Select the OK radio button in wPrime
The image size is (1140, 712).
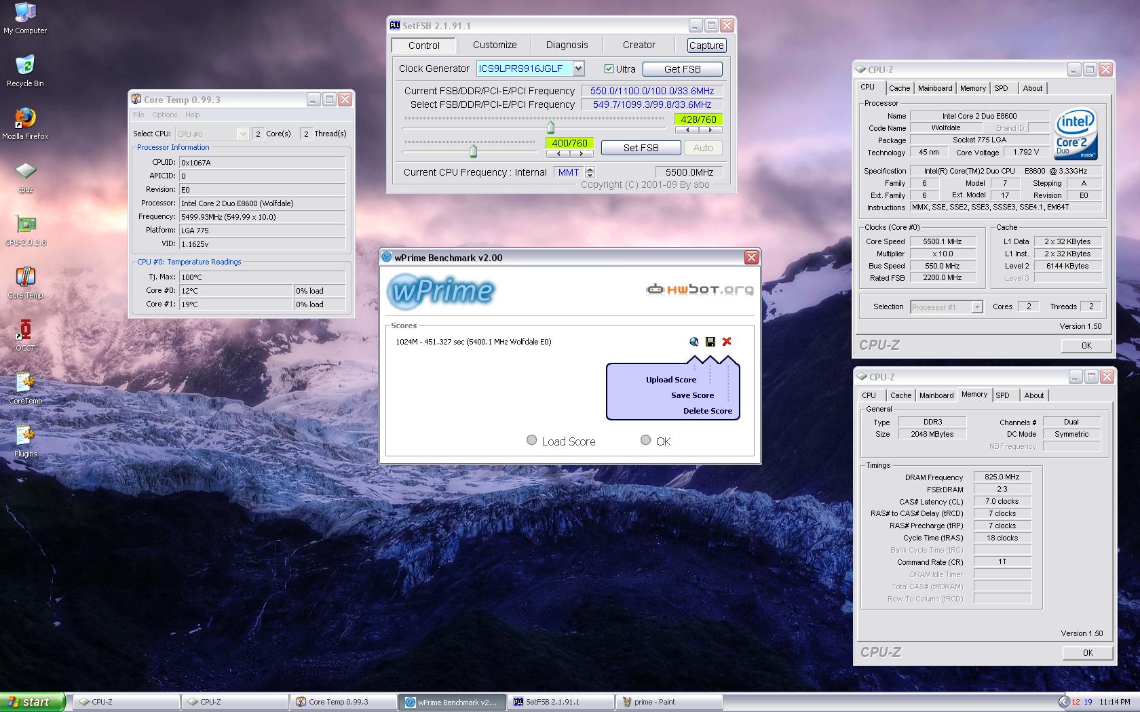click(646, 440)
